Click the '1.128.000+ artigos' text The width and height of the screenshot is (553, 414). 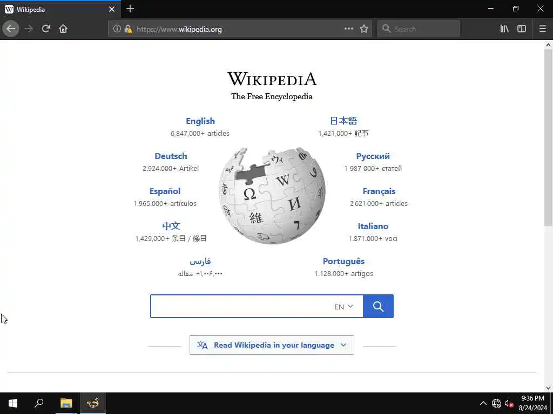pos(344,273)
